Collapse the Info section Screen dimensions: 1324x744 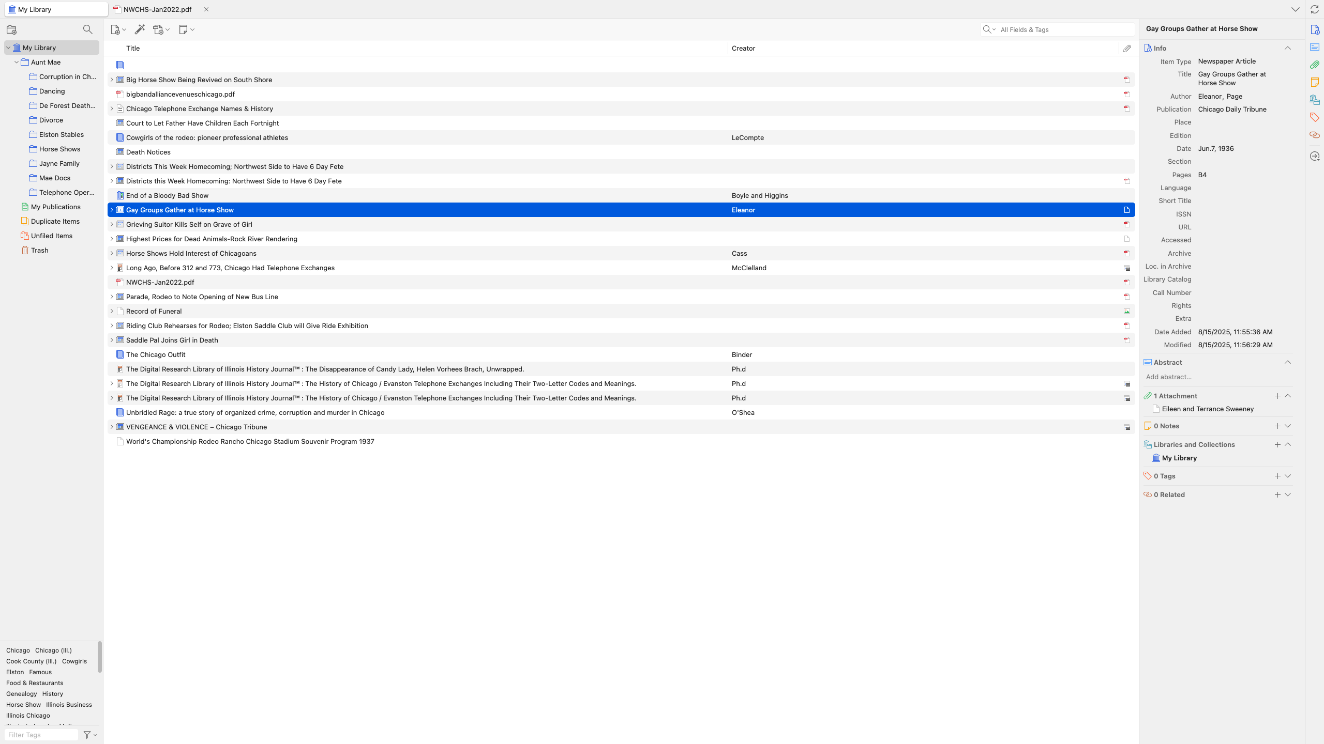1288,48
